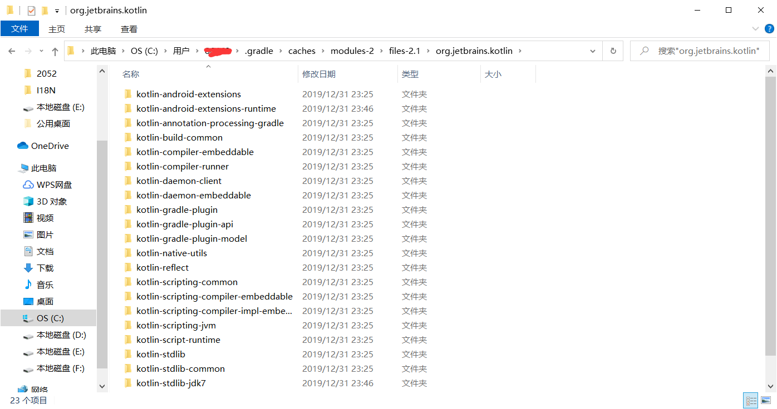Click the quick access new folder icon
The height and width of the screenshot is (409, 777).
(x=45, y=10)
